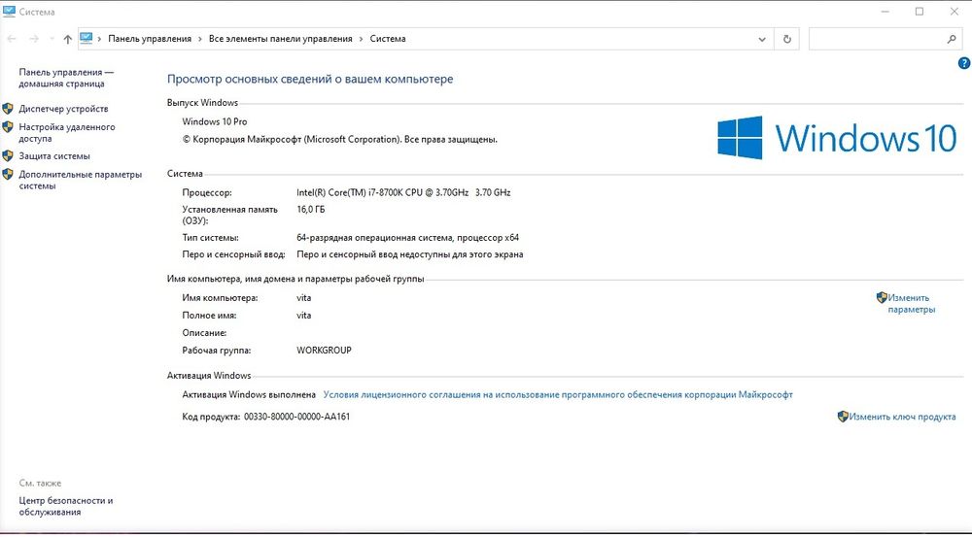Viewport: 972px width, 537px height.
Task: Click the WORKGROUP value
Action: 324,350
